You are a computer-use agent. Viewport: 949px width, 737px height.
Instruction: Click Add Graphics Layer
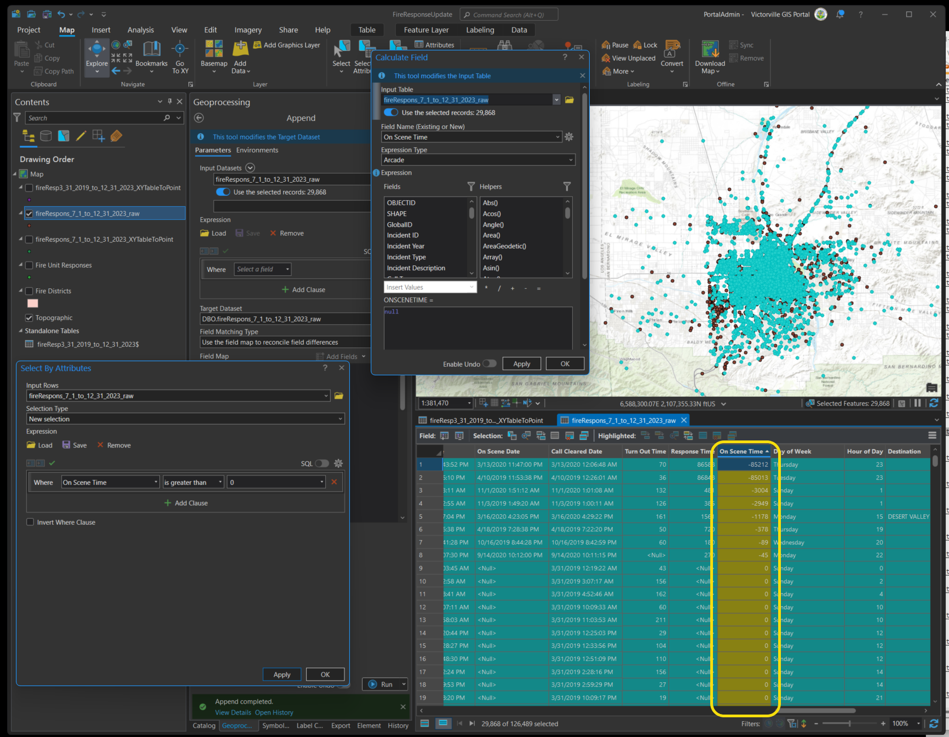[286, 45]
